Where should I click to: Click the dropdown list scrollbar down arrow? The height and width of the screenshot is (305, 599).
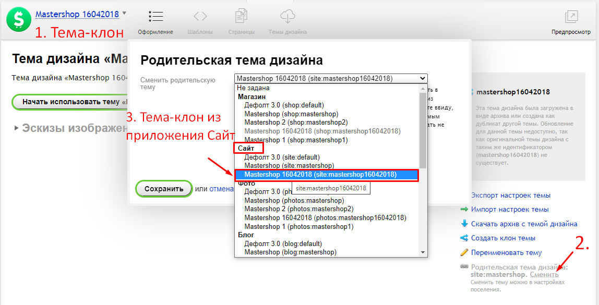point(423,252)
